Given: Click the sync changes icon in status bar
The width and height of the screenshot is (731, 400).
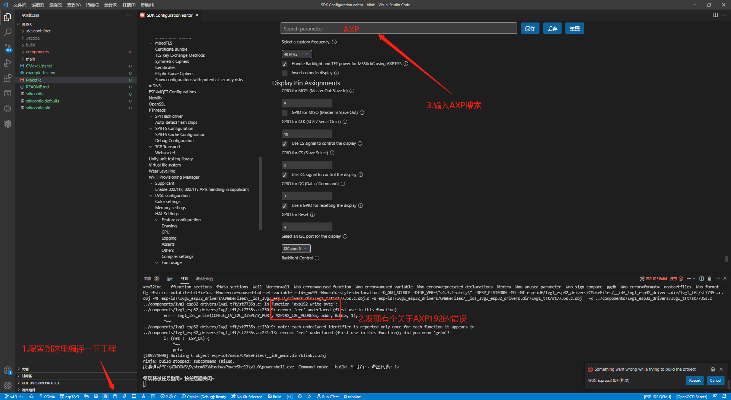Looking at the screenshot, I should (32, 397).
